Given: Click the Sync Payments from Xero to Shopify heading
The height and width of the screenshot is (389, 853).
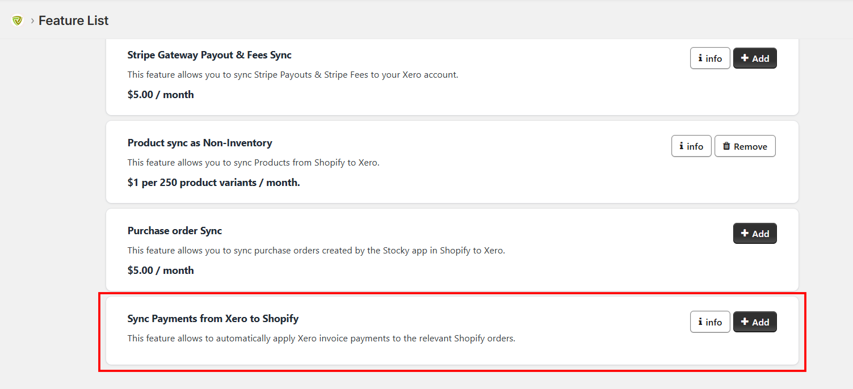Looking at the screenshot, I should click(x=213, y=319).
